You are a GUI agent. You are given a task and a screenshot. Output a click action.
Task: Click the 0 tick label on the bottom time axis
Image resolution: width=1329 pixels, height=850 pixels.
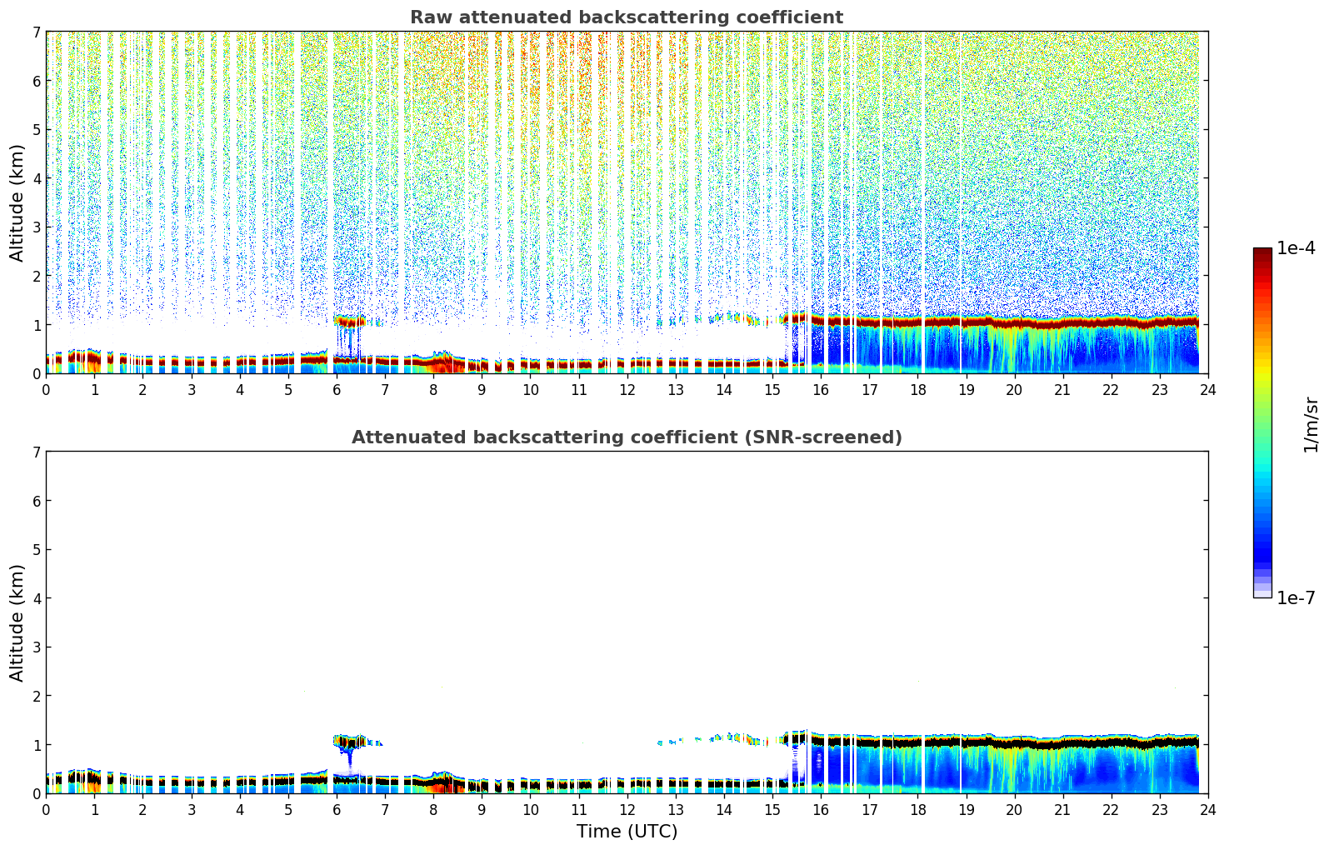[46, 809]
